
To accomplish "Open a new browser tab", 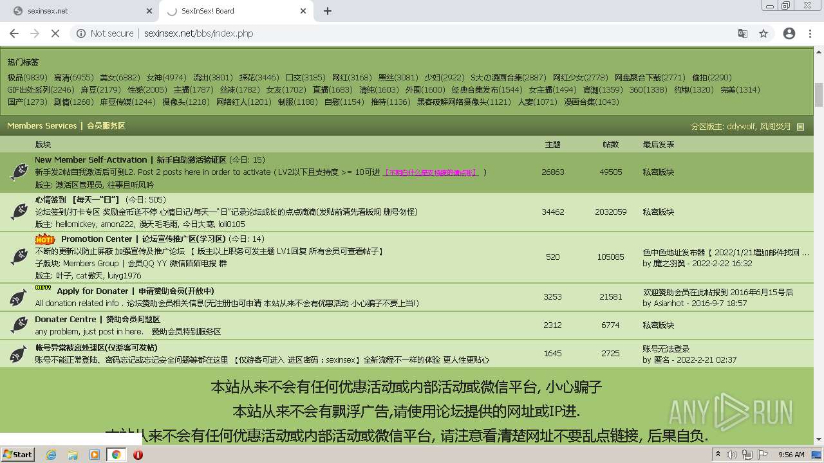I will pos(328,11).
